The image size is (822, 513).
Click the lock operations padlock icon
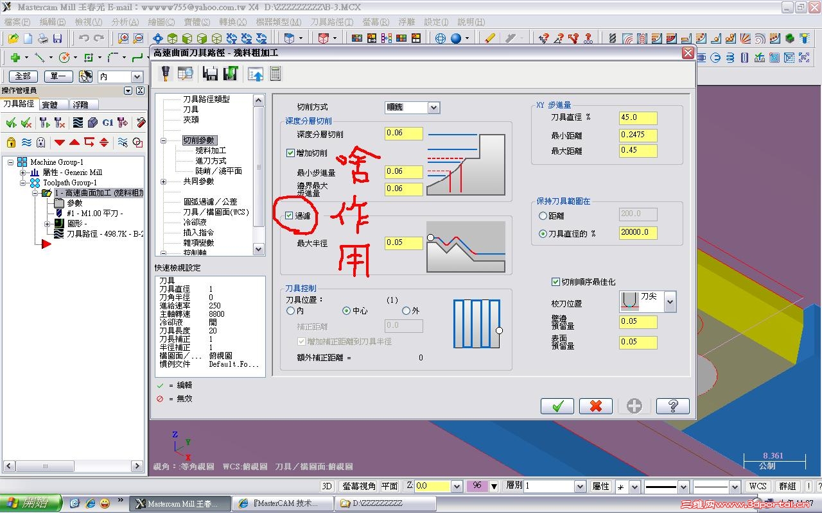pos(11,142)
